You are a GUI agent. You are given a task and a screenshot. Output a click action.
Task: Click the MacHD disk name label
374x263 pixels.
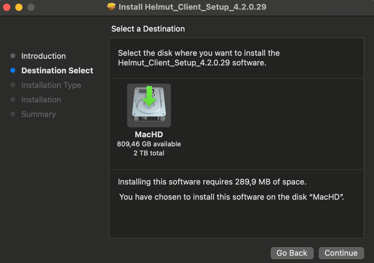coord(149,135)
